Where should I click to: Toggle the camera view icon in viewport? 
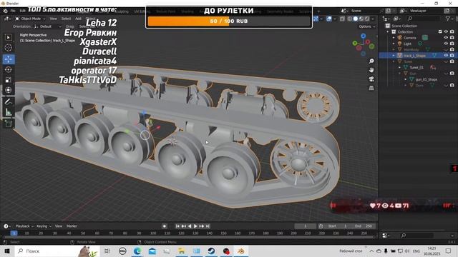click(371, 79)
